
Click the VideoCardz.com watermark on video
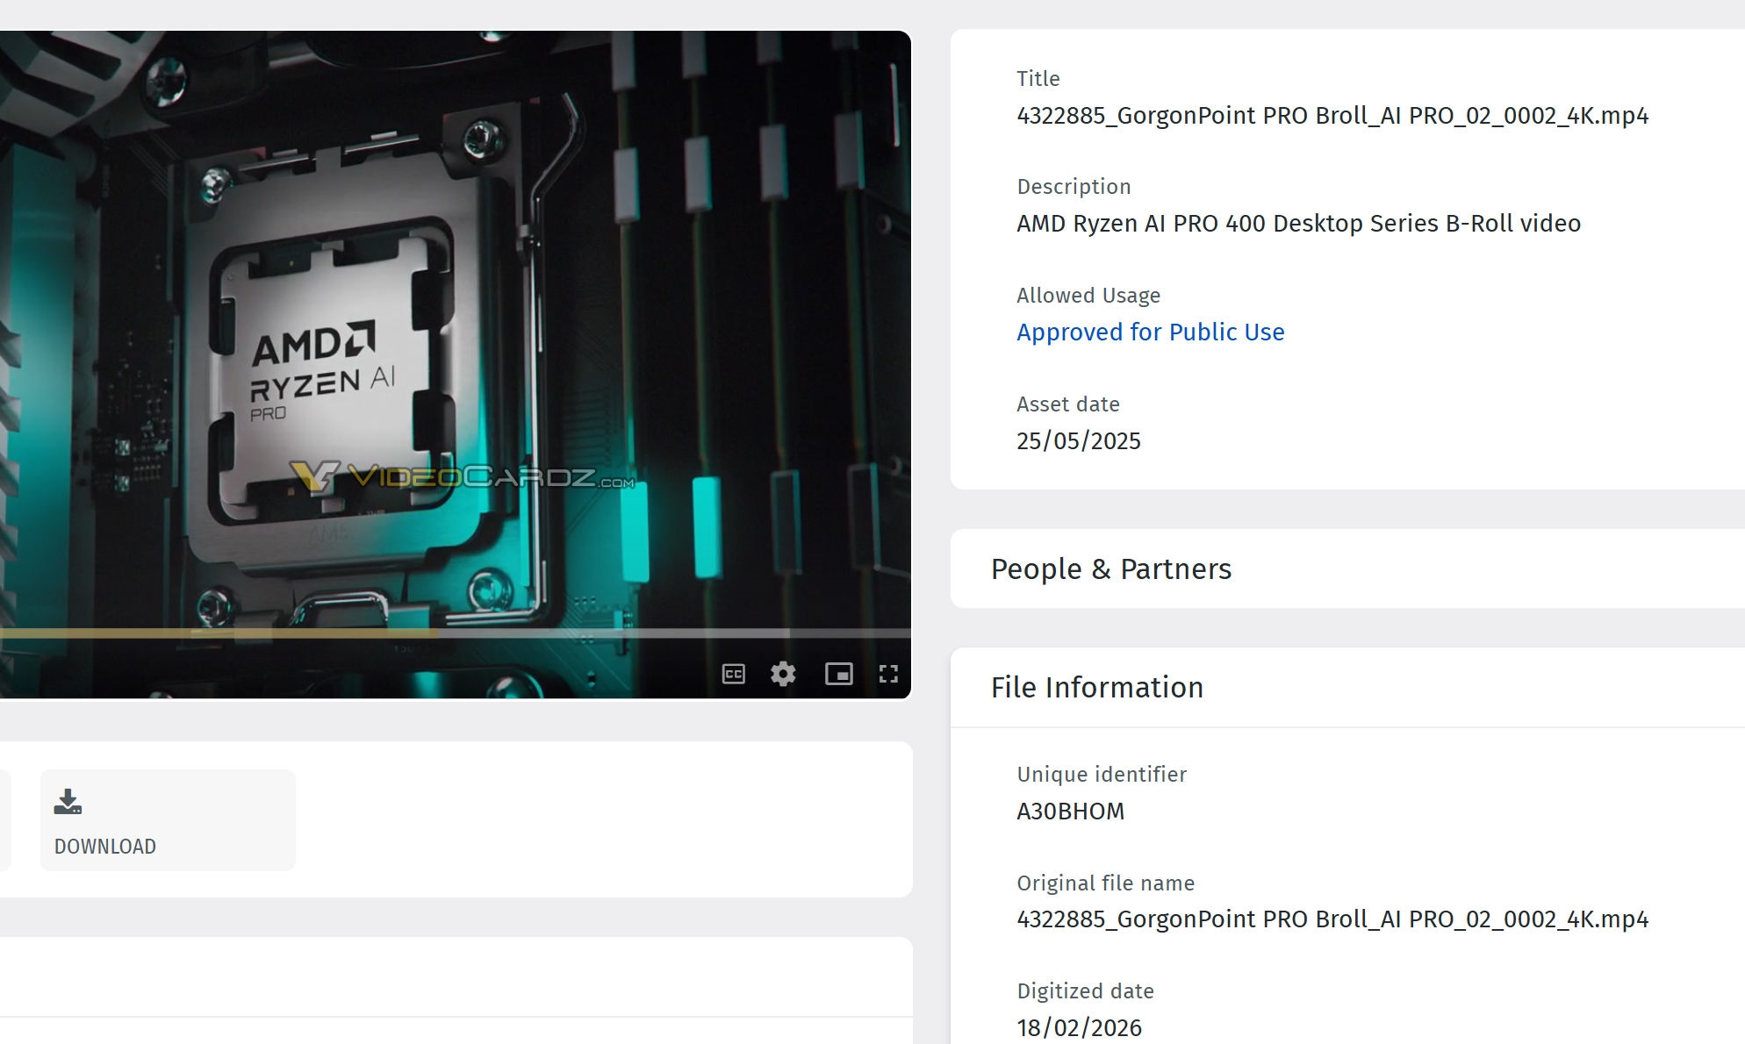pyautogui.click(x=463, y=477)
